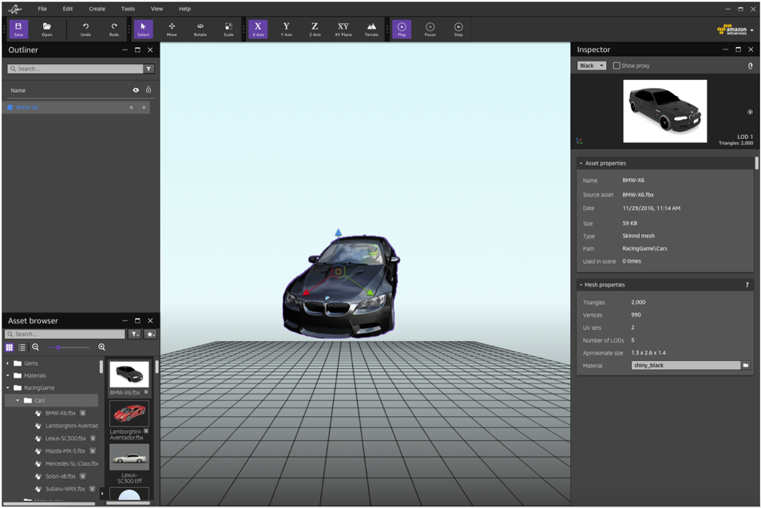Play the scene simulation
Screen dimensions: 761x508
tap(402, 29)
